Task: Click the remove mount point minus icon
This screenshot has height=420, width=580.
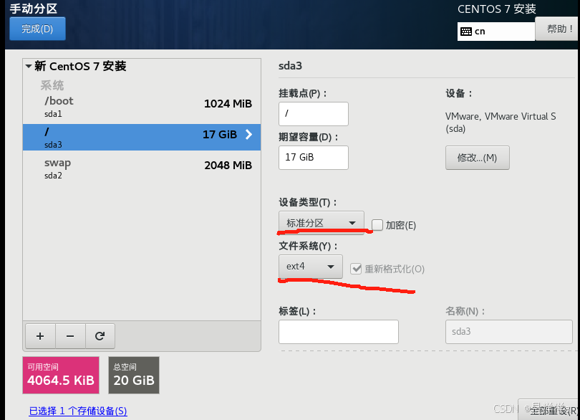Action: point(70,336)
